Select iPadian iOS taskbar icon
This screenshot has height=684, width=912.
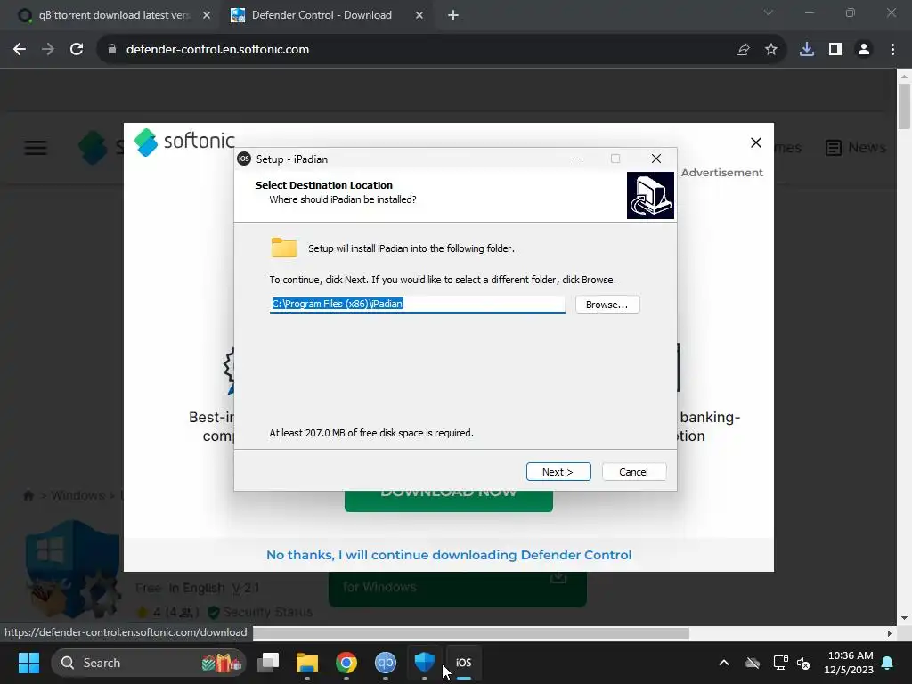pos(463,663)
